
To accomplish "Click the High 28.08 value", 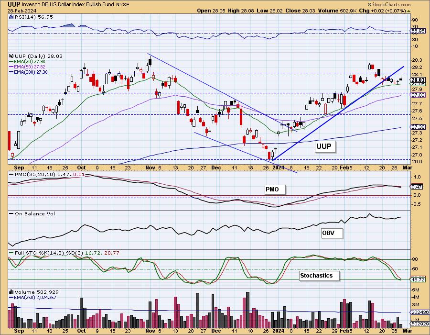I will pyautogui.click(x=241, y=11).
